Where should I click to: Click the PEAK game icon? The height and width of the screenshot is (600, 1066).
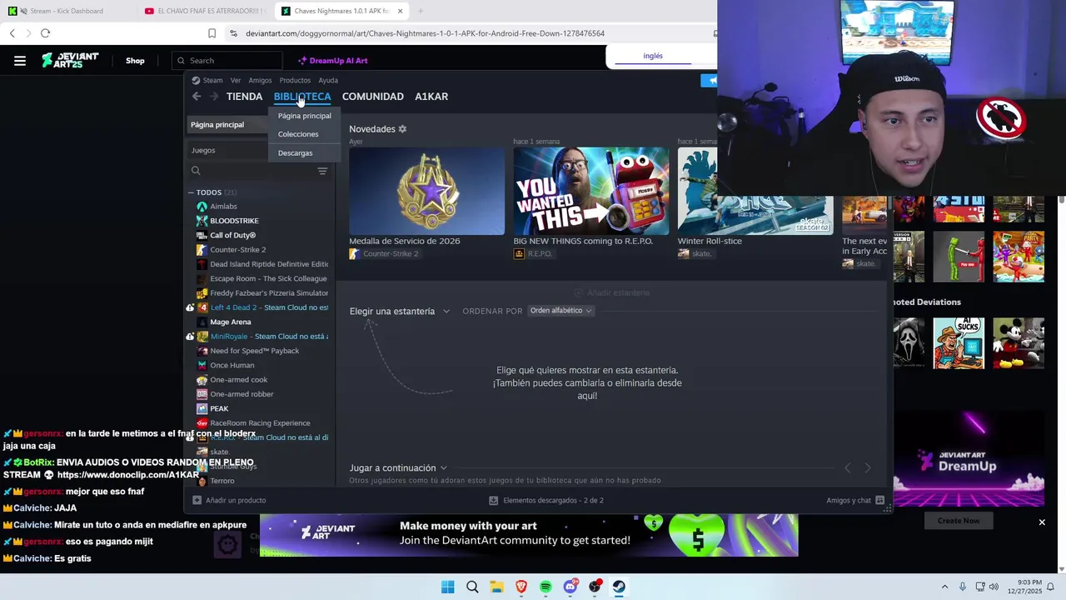click(x=202, y=408)
